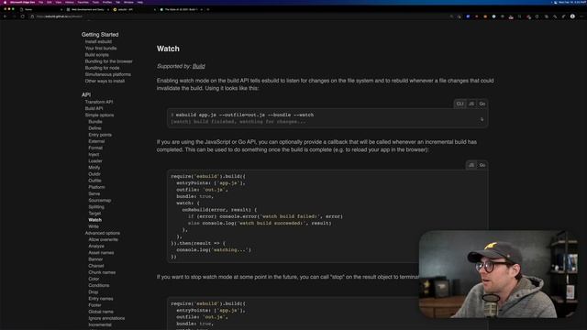Jump to Ignore annotations in sidebar

pyautogui.click(x=106, y=318)
